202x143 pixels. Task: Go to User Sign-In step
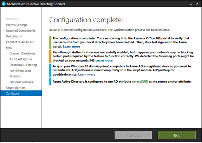[x=14, y=36]
